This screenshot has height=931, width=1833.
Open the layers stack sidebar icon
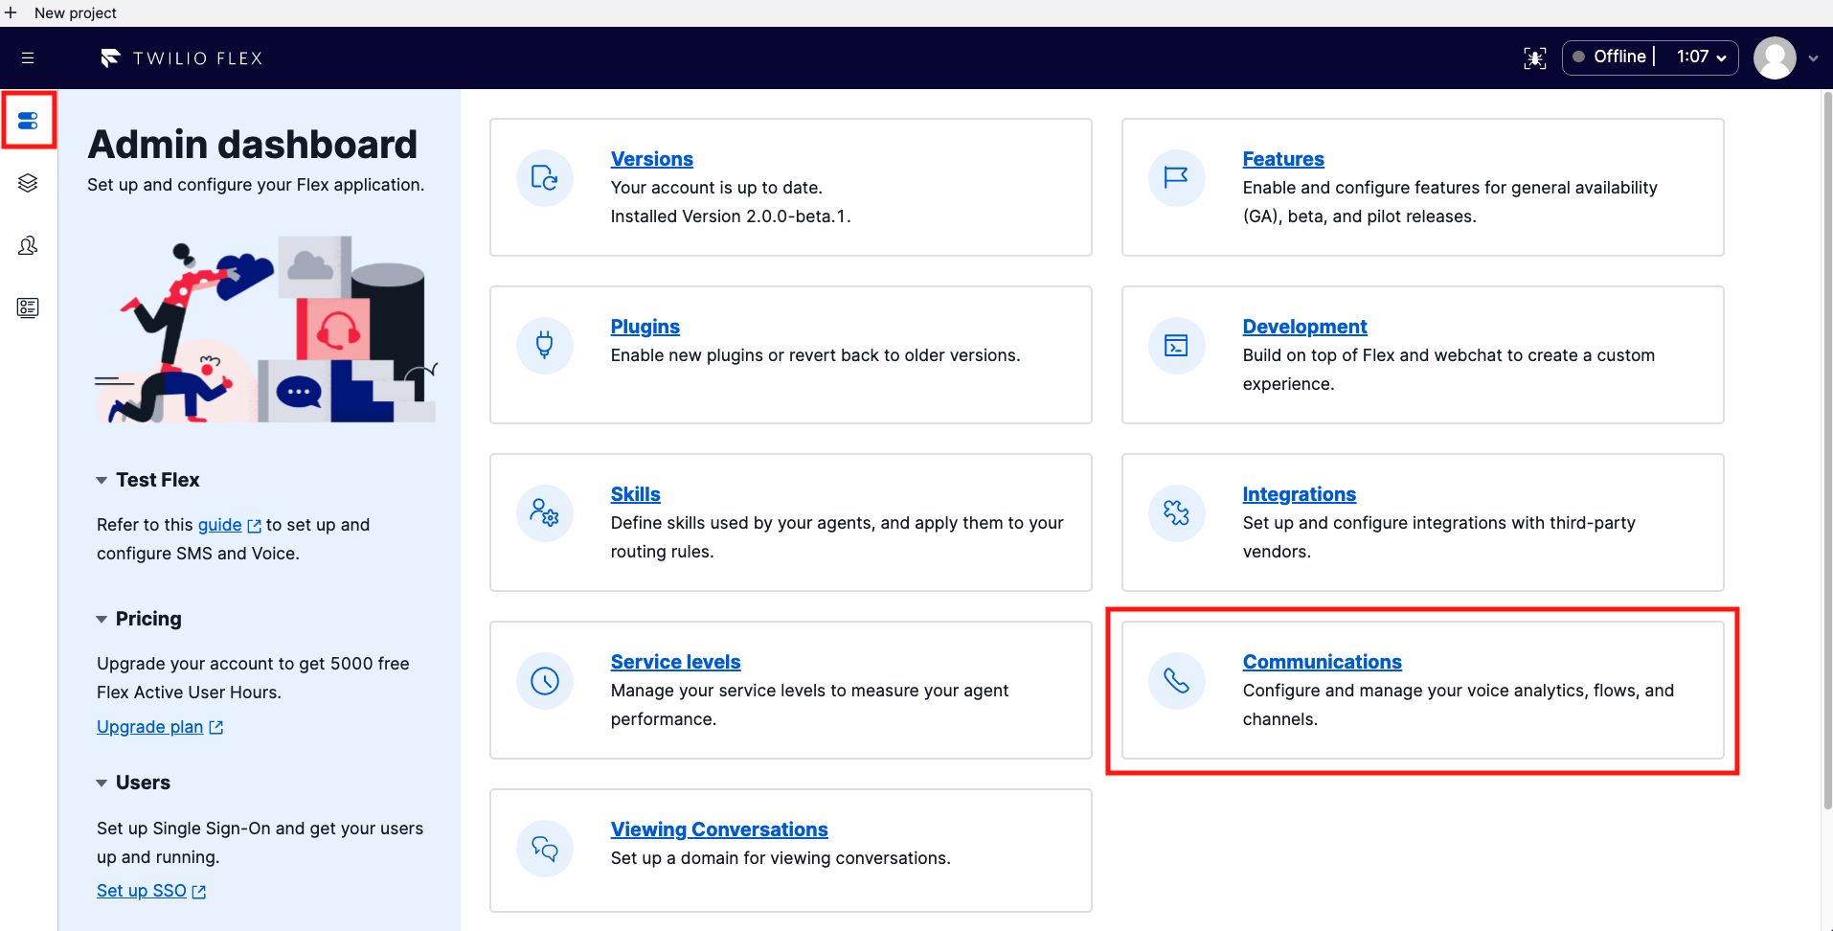tap(28, 183)
